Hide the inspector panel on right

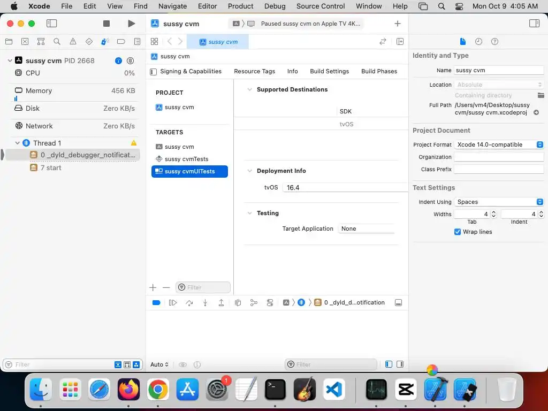(534, 24)
